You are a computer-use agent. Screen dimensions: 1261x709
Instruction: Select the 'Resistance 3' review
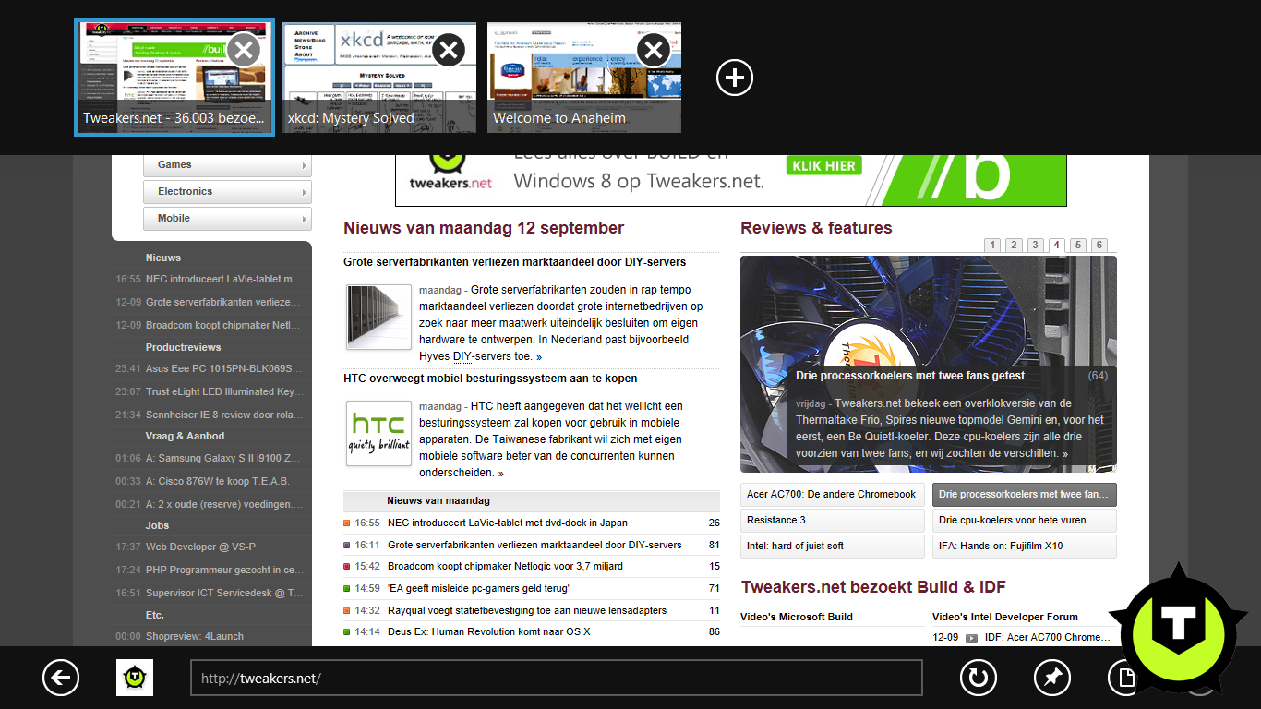pos(832,521)
